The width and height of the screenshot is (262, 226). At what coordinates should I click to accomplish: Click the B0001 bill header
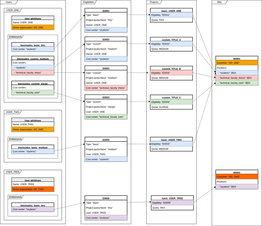(236, 59)
